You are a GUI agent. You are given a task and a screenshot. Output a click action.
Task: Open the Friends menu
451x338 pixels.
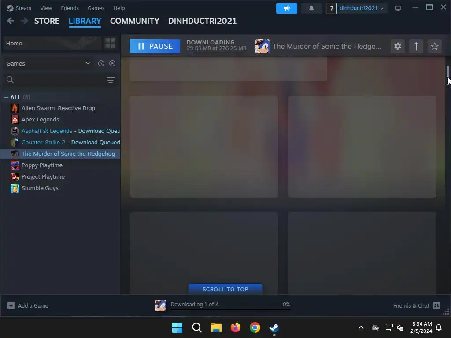[x=70, y=8]
